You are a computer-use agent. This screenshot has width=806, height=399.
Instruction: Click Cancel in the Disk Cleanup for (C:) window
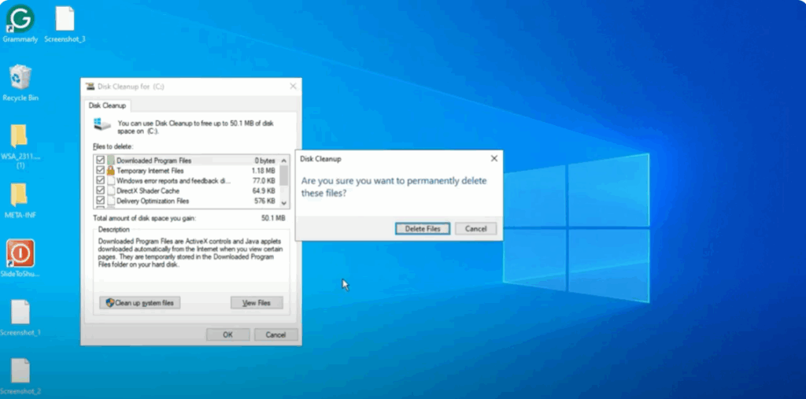(x=275, y=334)
